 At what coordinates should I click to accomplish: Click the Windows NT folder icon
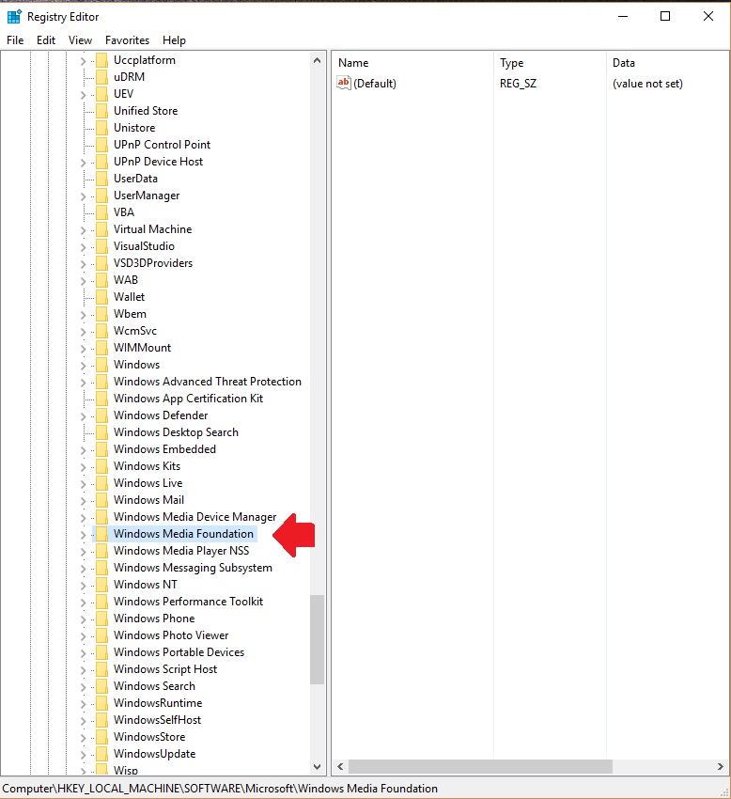click(x=101, y=585)
